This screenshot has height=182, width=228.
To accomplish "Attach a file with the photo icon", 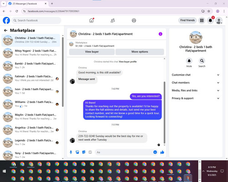I will 78,152.
